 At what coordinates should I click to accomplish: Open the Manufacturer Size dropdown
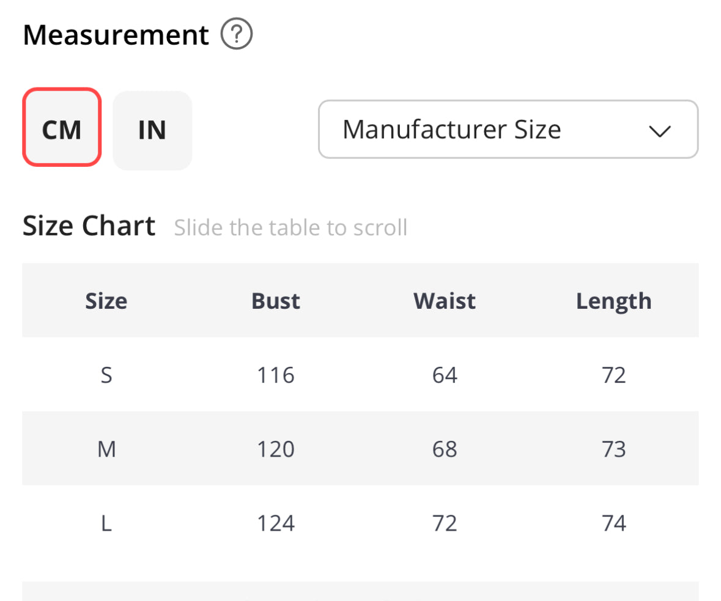point(508,130)
